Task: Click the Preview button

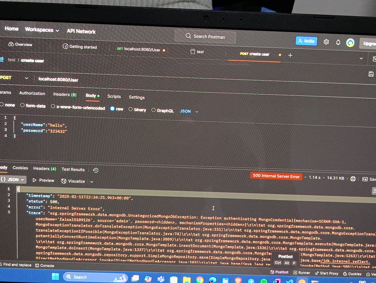Action: pos(43,181)
